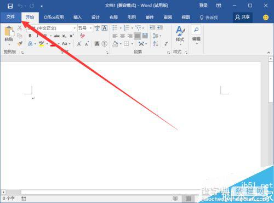This screenshot has width=274, height=203.
Task: Select the Format Painter brush
Action: (x=20, y=43)
